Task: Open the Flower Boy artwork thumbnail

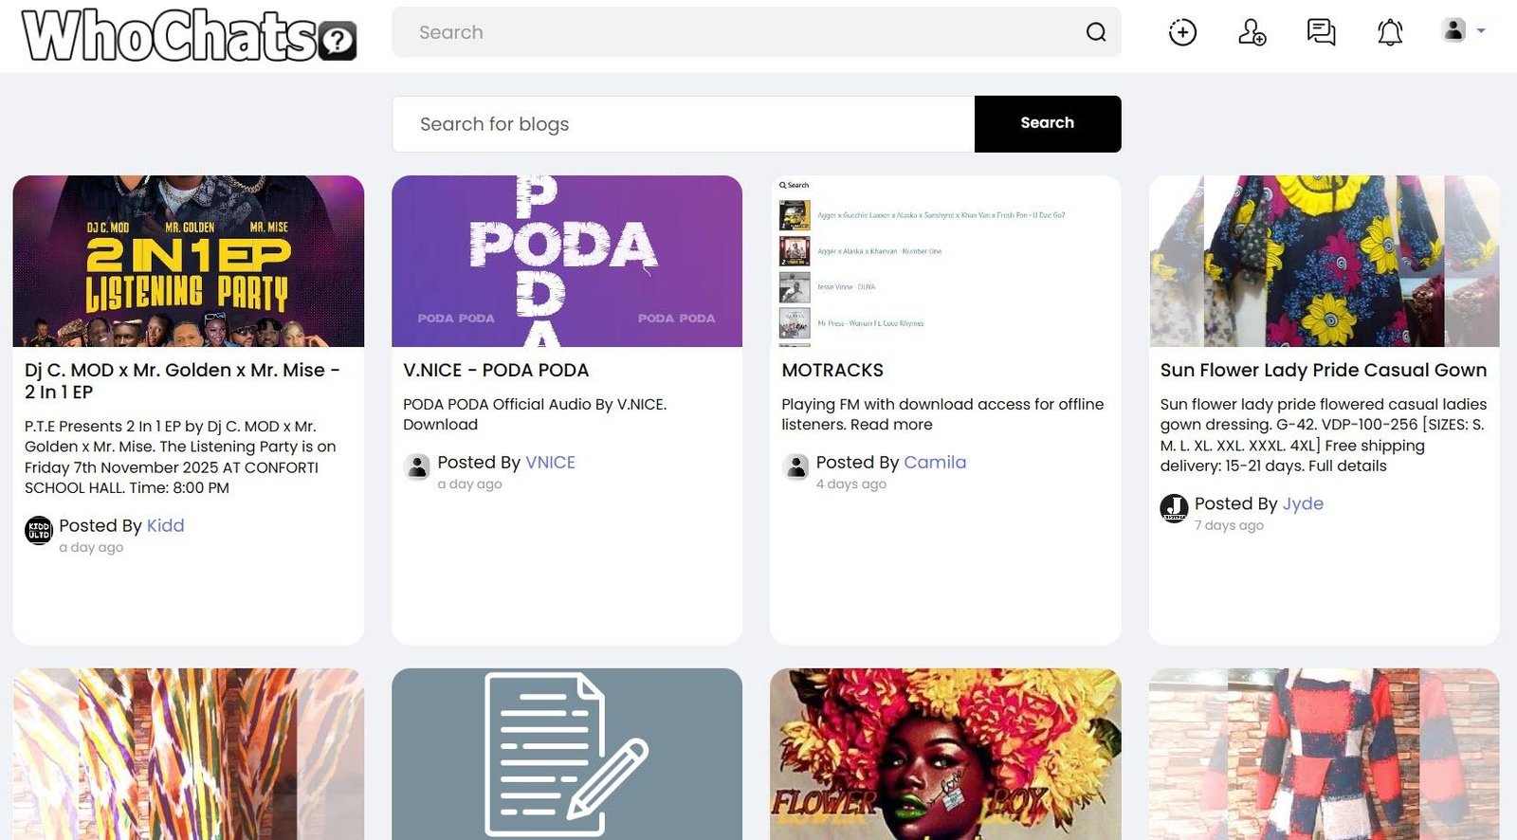Action: (944, 754)
